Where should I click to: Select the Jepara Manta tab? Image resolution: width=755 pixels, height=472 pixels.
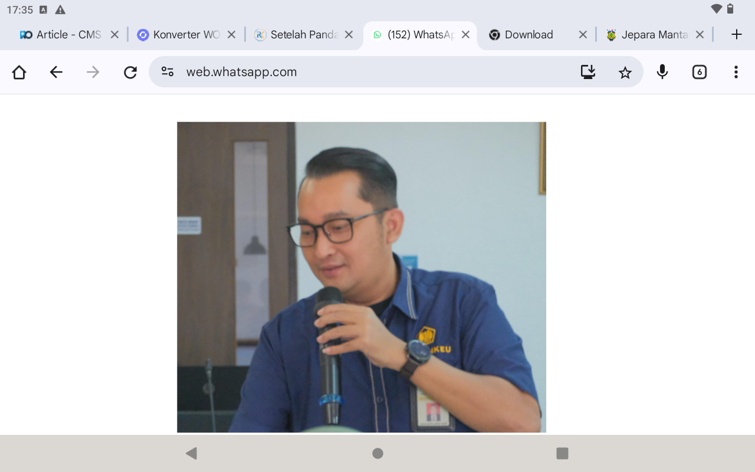(655, 34)
